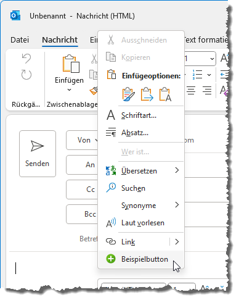Click the An recipients button

coord(82,165)
